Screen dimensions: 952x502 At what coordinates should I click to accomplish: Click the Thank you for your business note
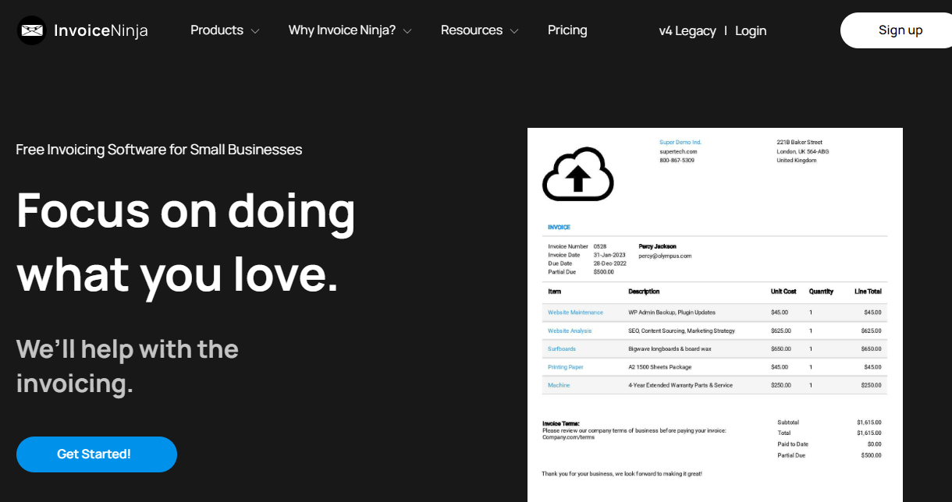[621, 473]
